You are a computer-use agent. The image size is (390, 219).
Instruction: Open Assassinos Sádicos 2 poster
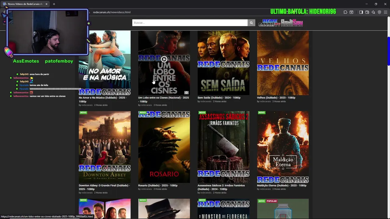pos(223,147)
